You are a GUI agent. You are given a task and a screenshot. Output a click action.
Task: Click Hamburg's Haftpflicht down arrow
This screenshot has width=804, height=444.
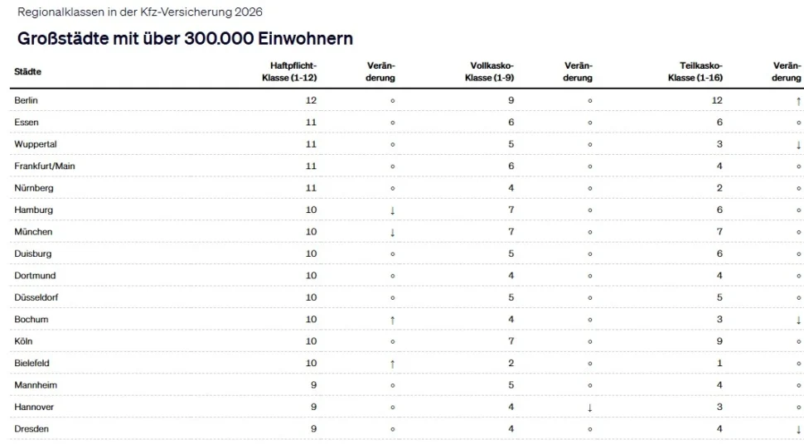coord(392,210)
